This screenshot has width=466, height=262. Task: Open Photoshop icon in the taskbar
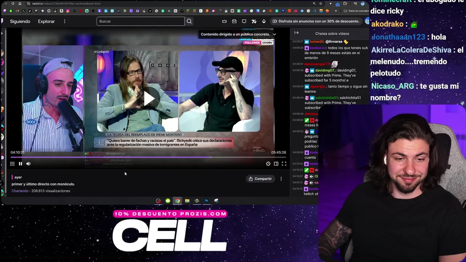(206, 201)
